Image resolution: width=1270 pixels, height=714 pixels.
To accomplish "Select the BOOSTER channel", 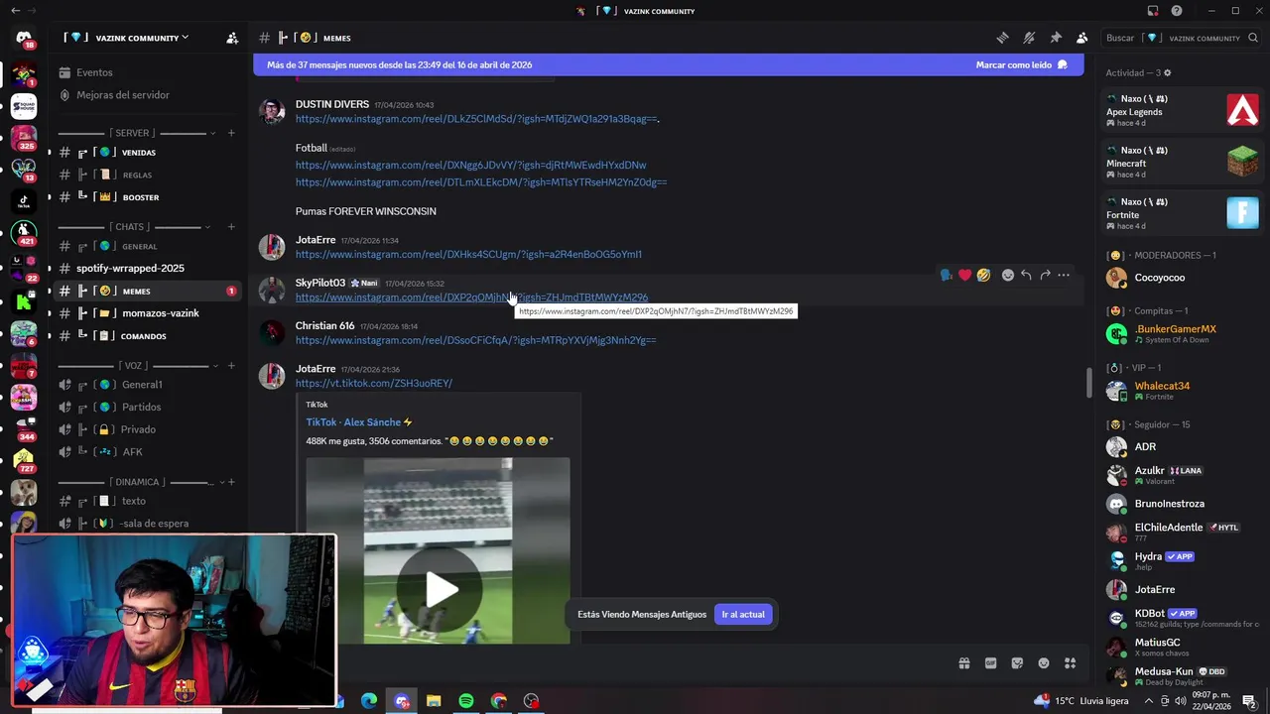I will pyautogui.click(x=149, y=197).
